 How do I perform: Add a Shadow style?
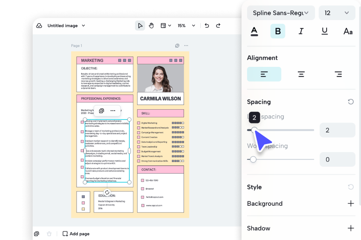pos(351,228)
